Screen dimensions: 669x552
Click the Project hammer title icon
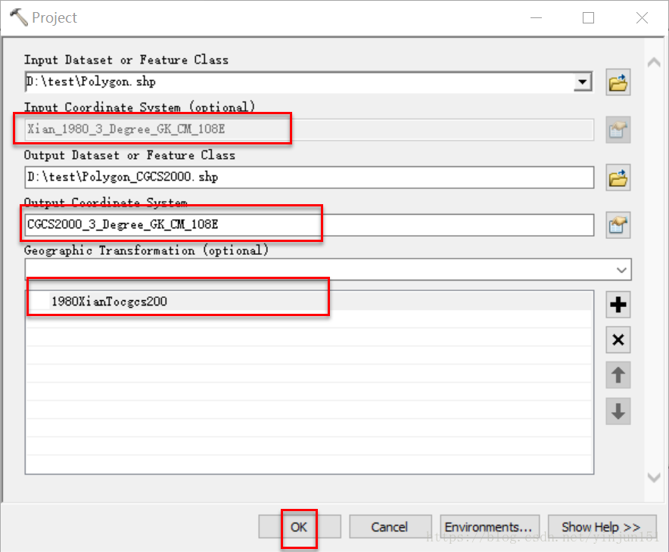18,17
